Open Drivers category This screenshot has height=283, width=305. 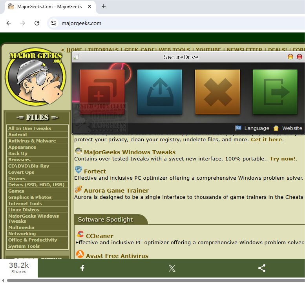[37, 178]
